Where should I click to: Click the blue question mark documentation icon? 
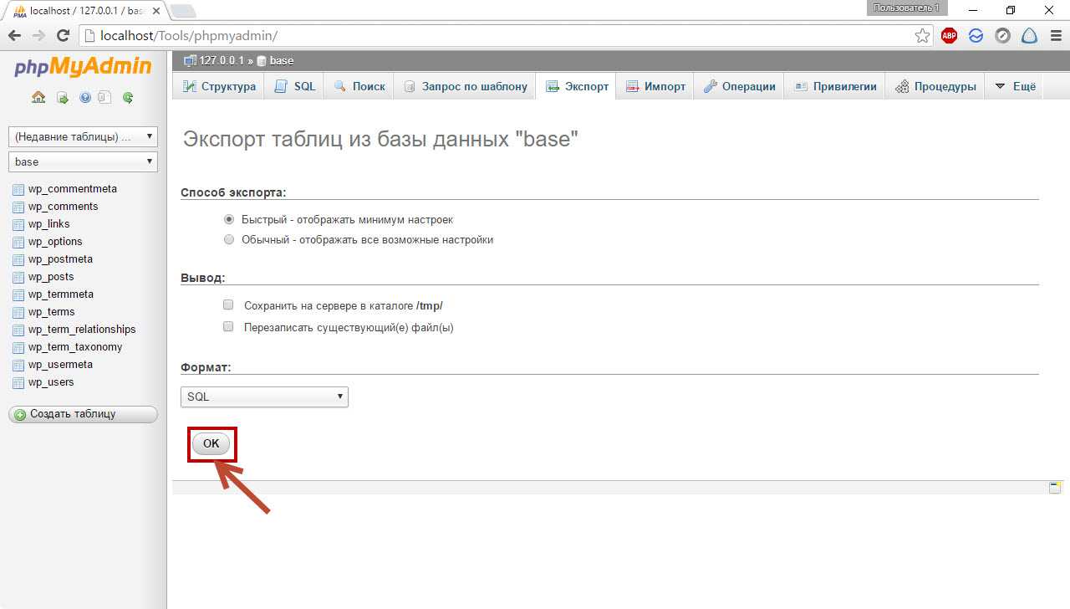84,97
